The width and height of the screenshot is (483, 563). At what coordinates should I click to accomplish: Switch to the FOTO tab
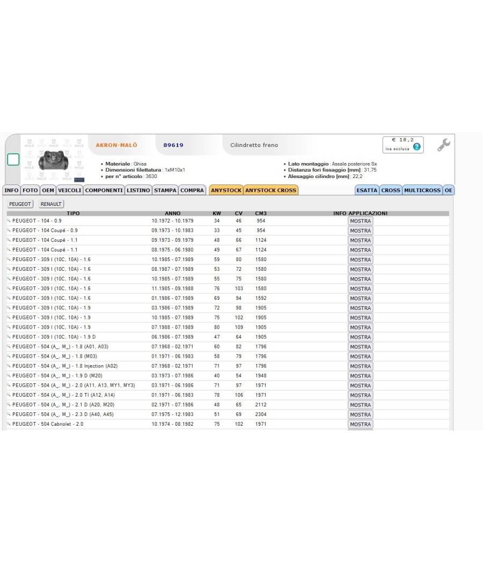(x=30, y=190)
